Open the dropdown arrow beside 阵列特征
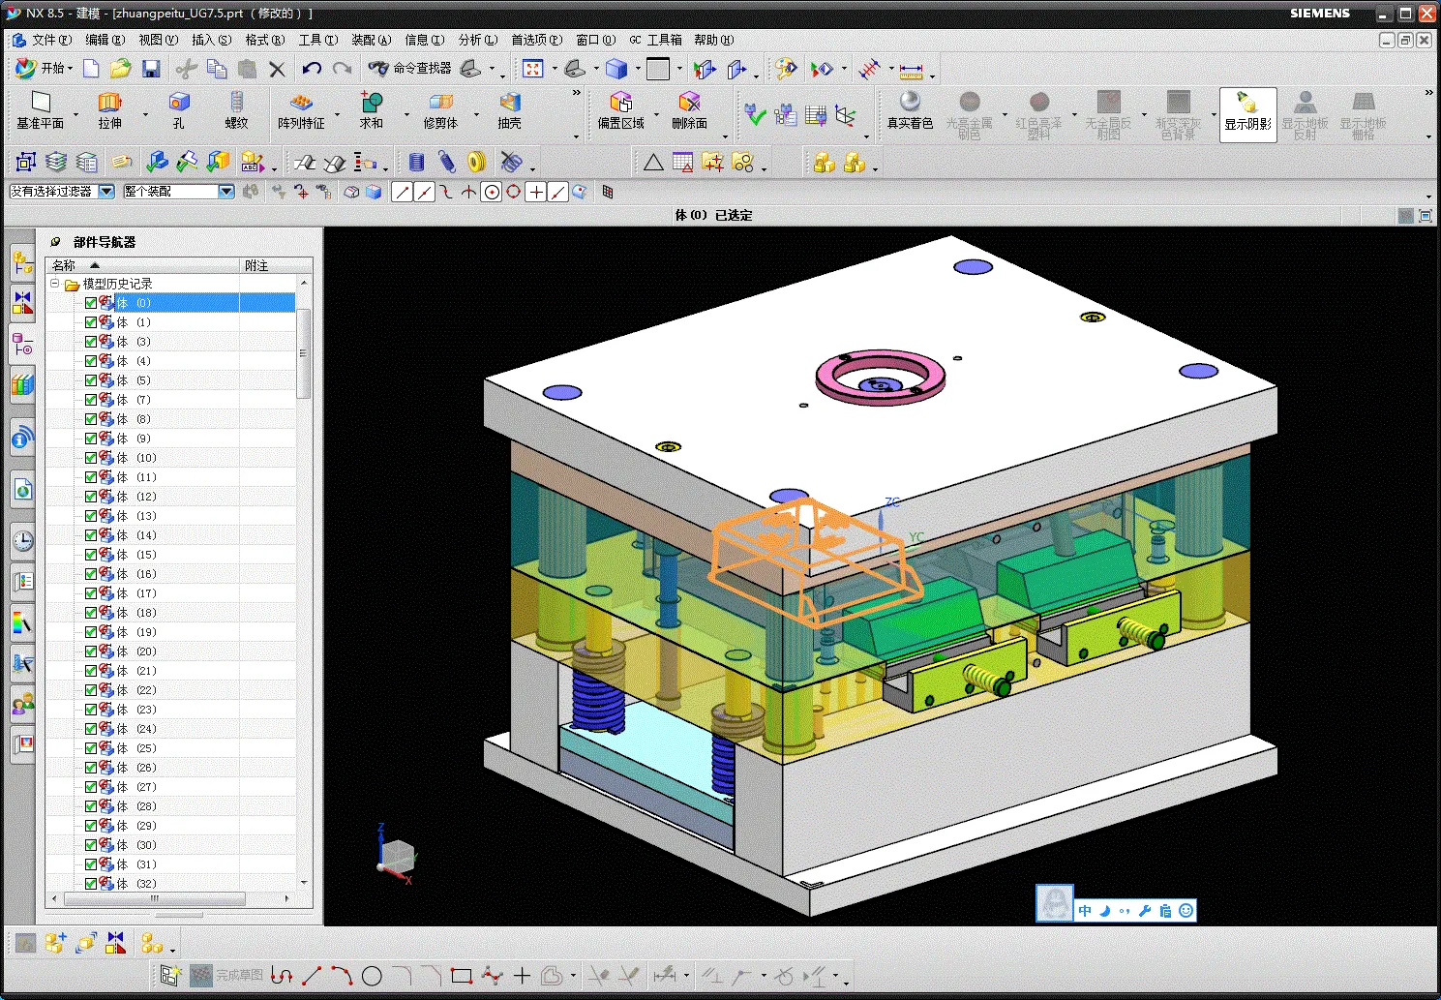 (338, 114)
